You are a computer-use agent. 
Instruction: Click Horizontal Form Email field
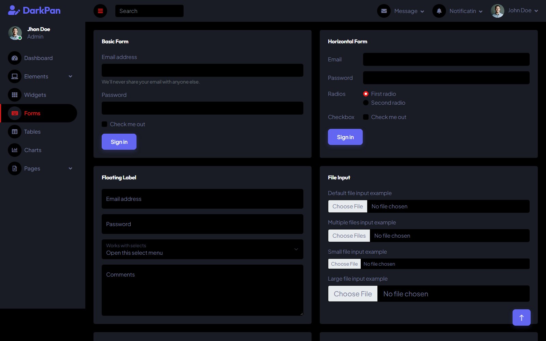point(446,59)
